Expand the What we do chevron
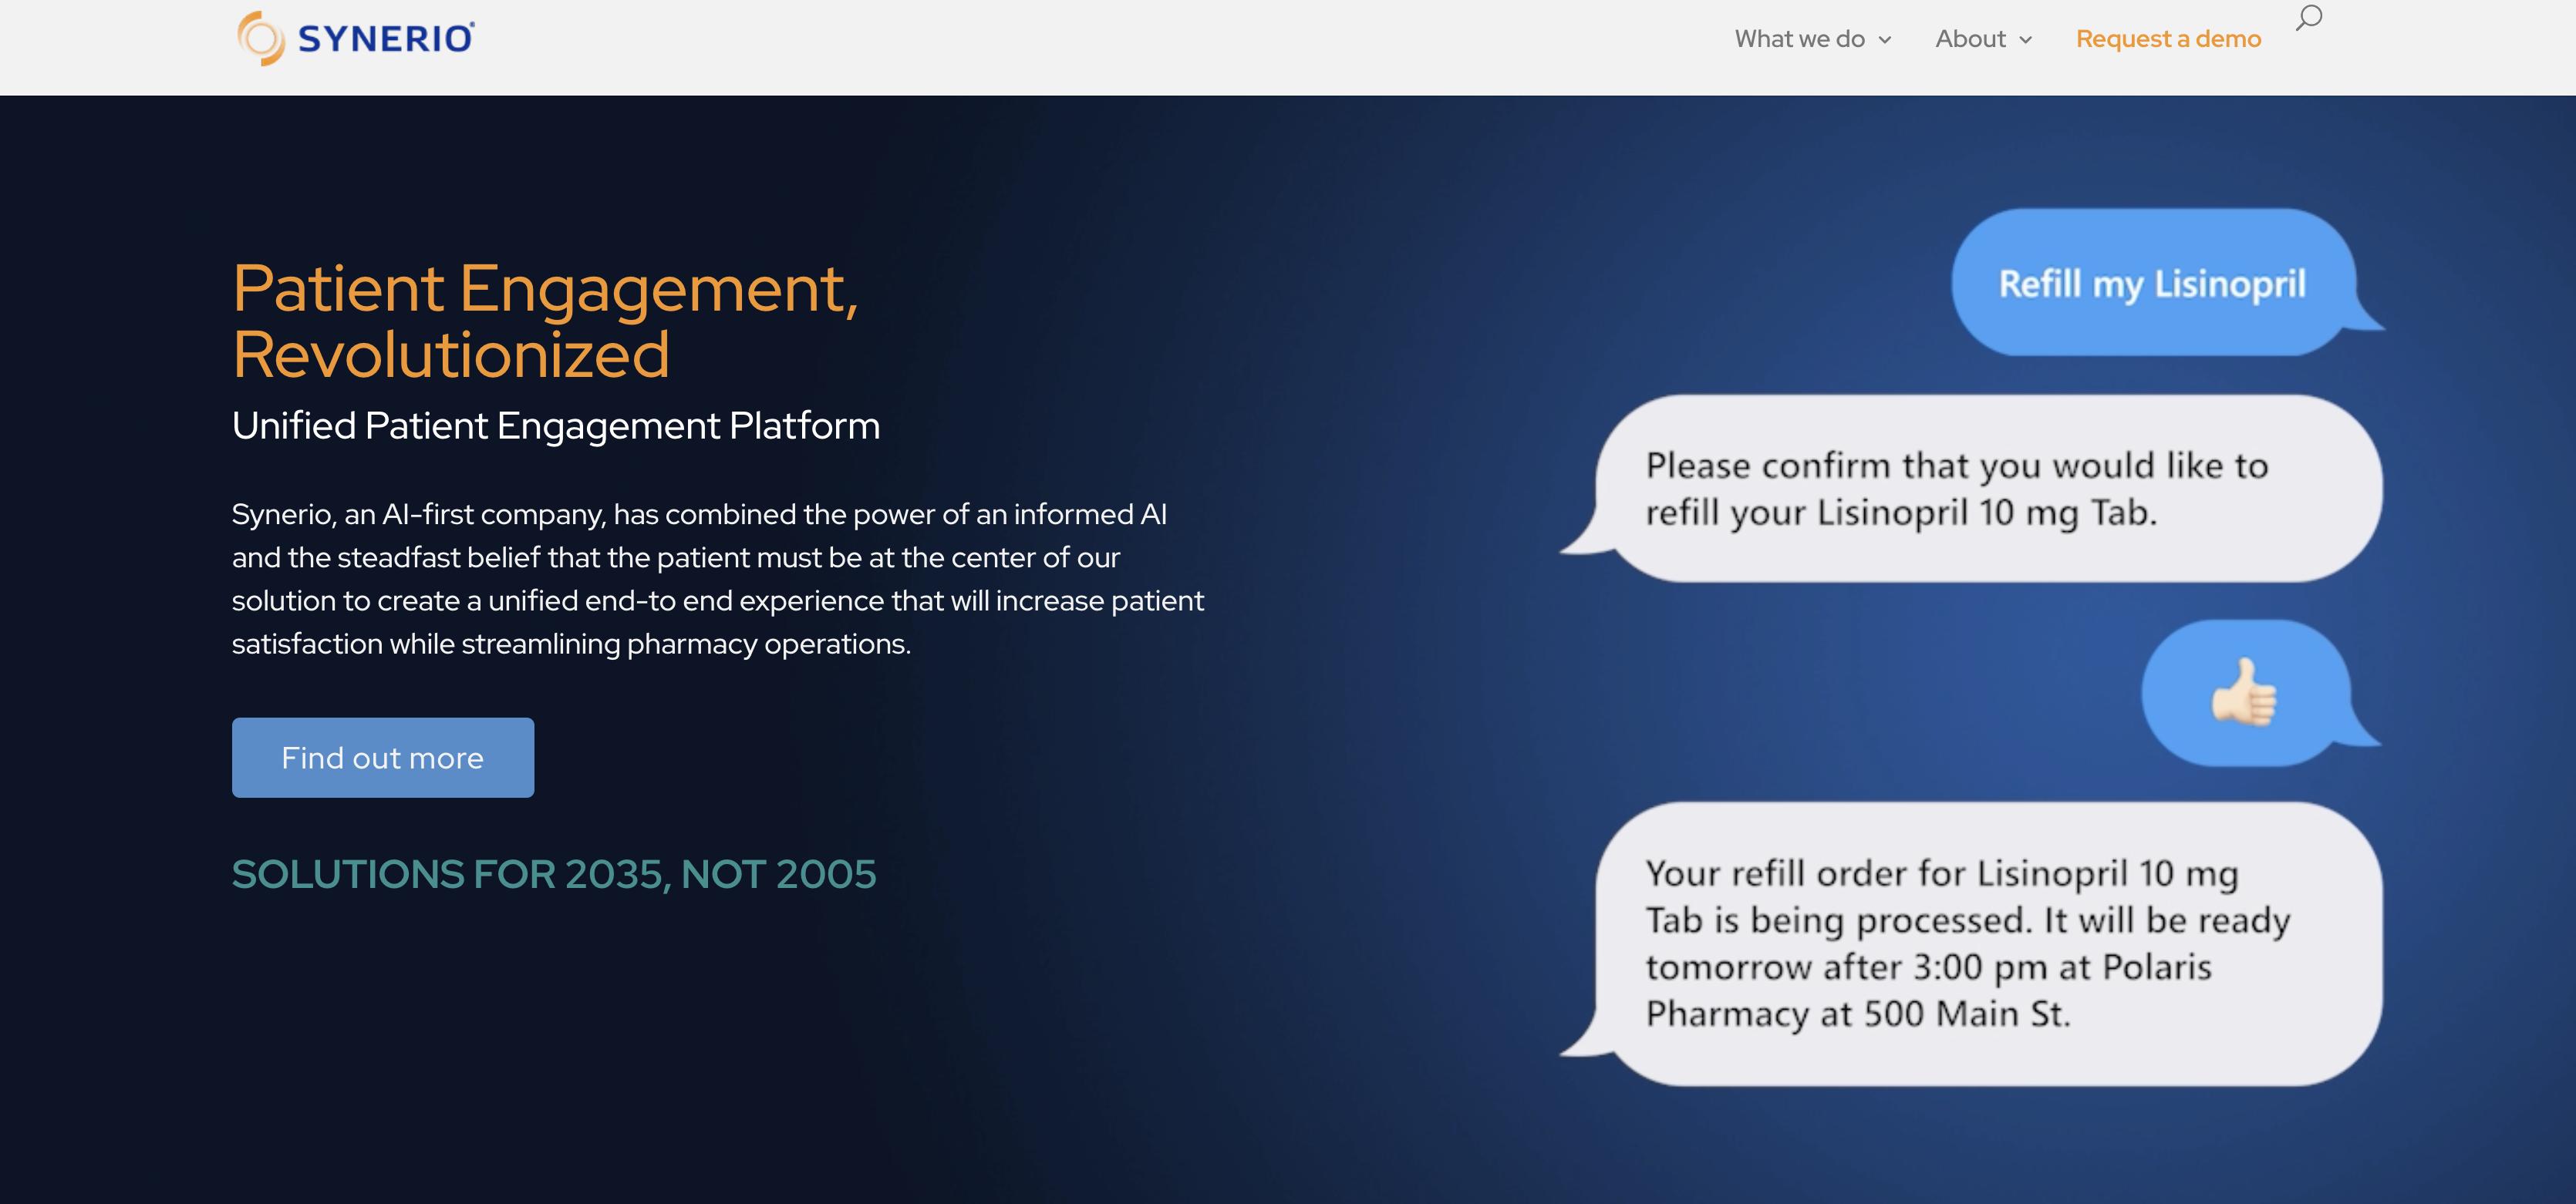The height and width of the screenshot is (1204, 2576). point(1885,40)
